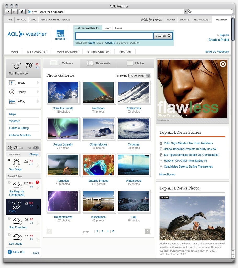238x268 pixels.
Task: Click the Hourly clock icon
Action: [12, 92]
